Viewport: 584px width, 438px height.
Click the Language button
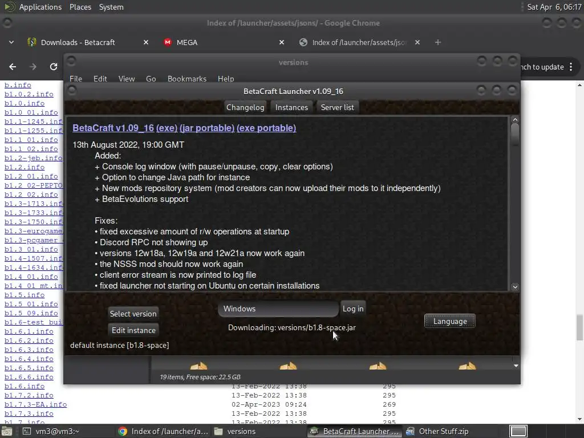pos(450,321)
